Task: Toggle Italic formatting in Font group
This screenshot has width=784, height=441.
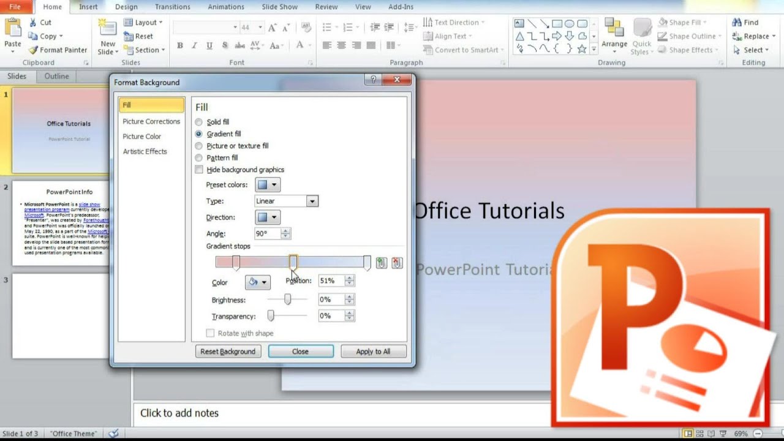Action: (195, 46)
